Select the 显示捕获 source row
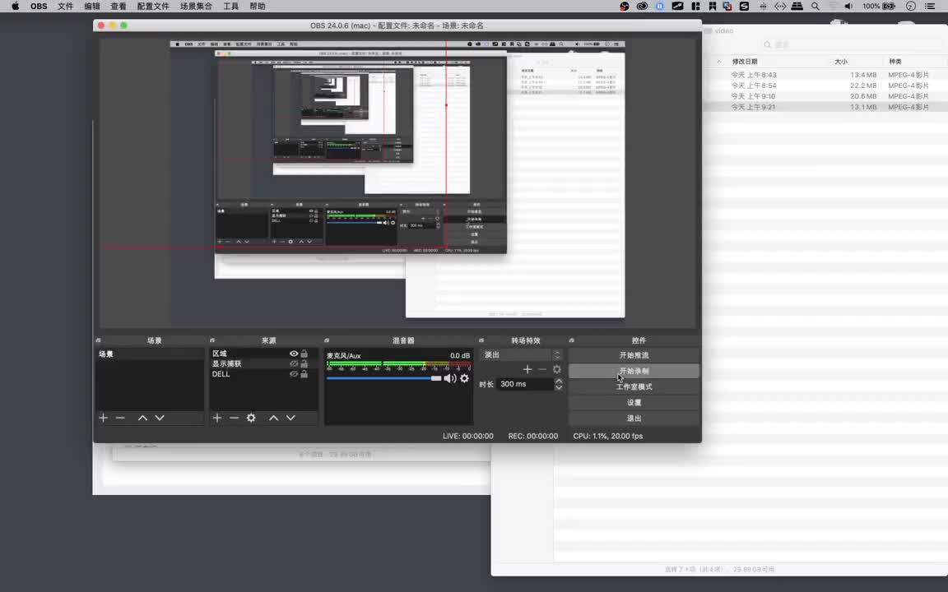 [263, 363]
